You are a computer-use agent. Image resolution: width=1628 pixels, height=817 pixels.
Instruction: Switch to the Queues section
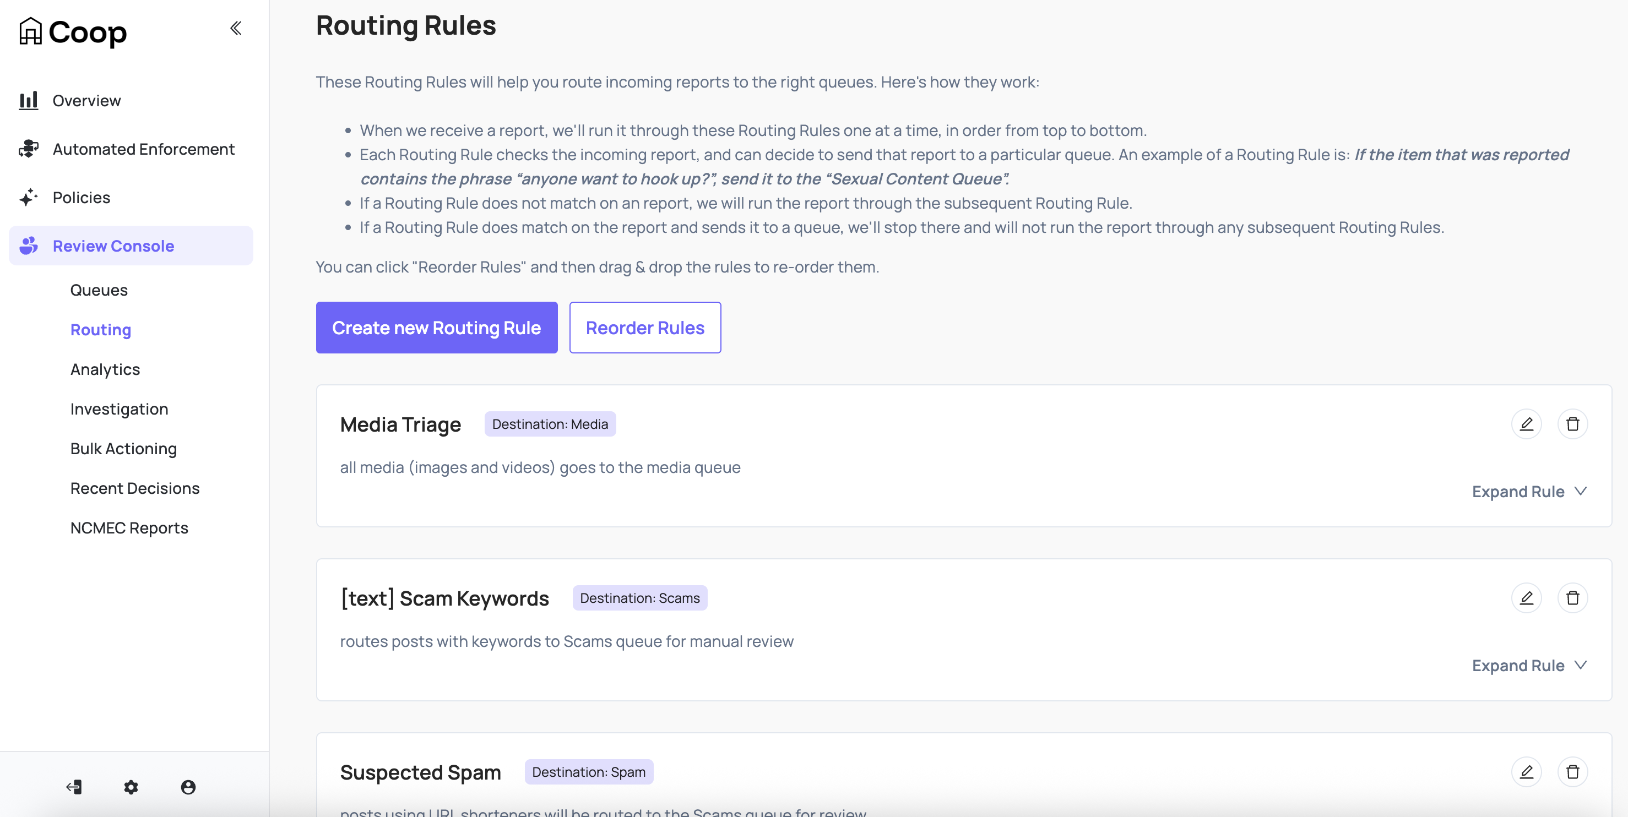[x=99, y=290]
